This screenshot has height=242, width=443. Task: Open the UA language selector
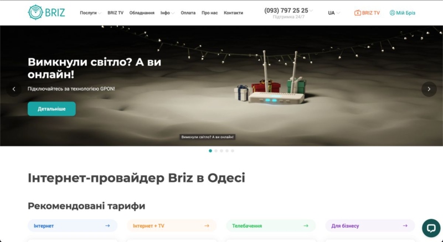tap(334, 13)
